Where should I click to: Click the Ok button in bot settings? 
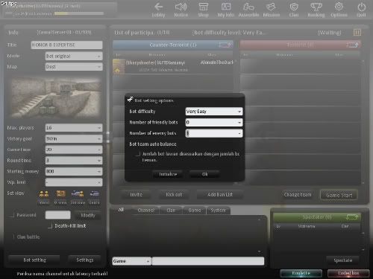[x=204, y=174]
